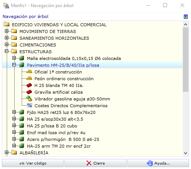Click percent icon of Costes Directos Complementarios
This screenshot has height=169, width=191.
tap(30, 105)
